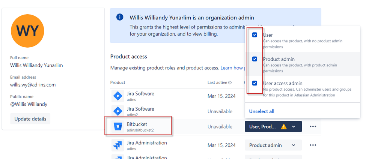Select the Product admin option in role list
Viewport: 375px width, 159px height.
coord(303,64)
